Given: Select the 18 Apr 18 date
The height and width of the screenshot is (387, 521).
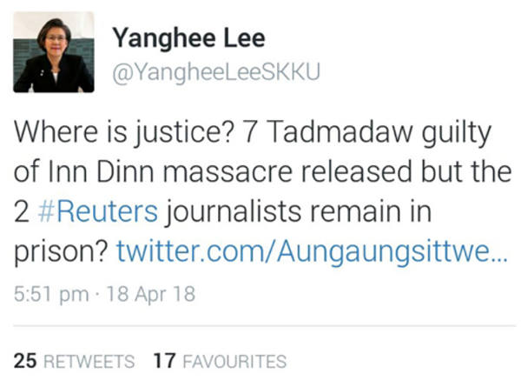Looking at the screenshot, I should 150,295.
